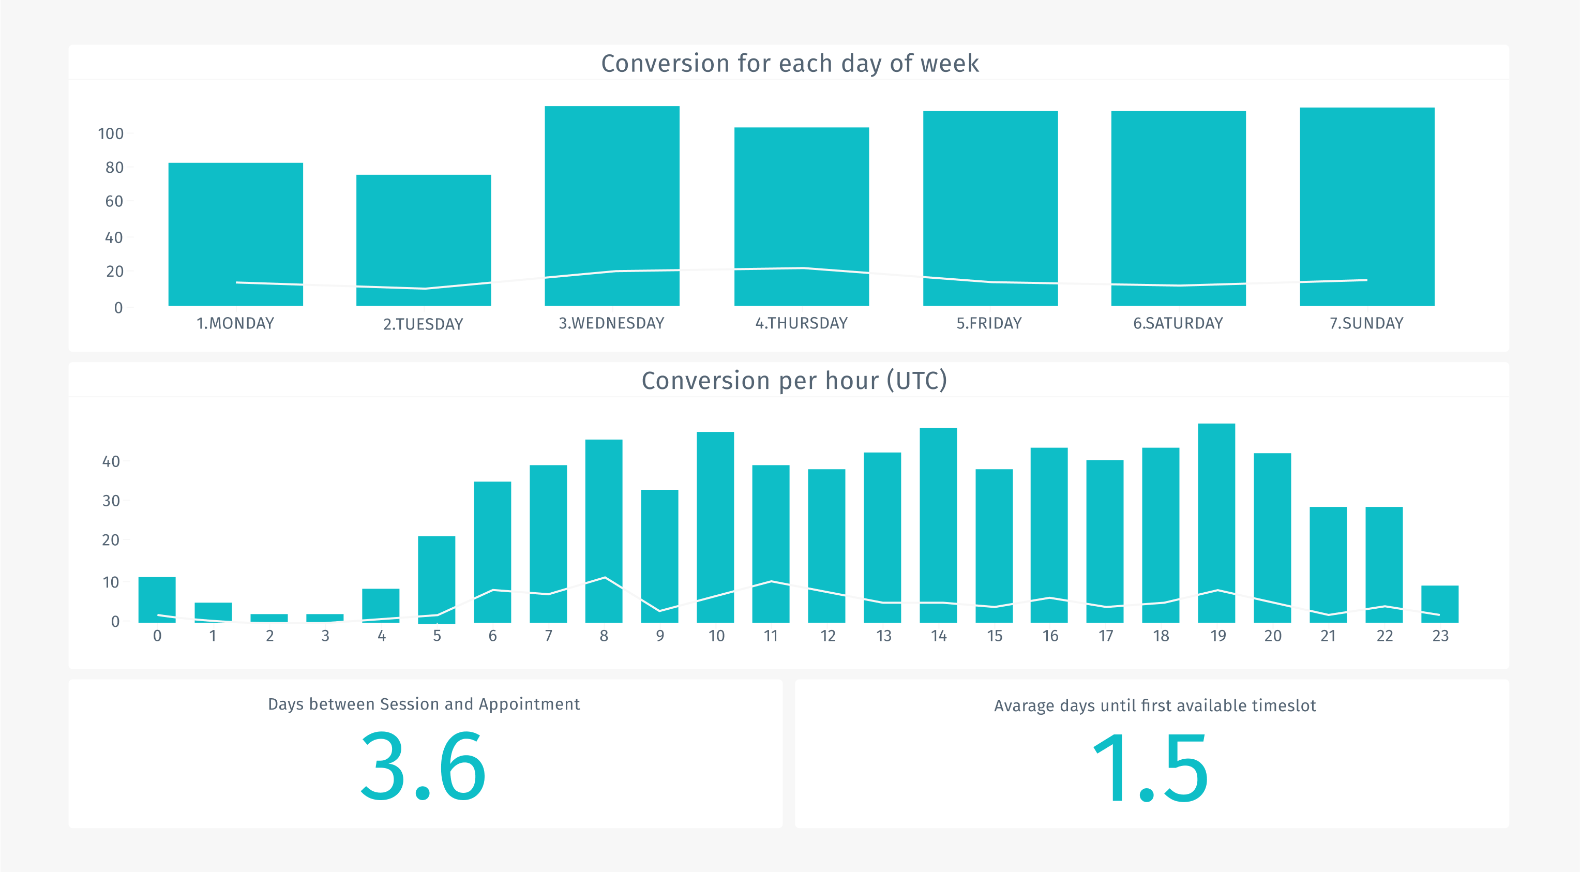Select the '5.FRIDAY' axis label

[x=989, y=323]
